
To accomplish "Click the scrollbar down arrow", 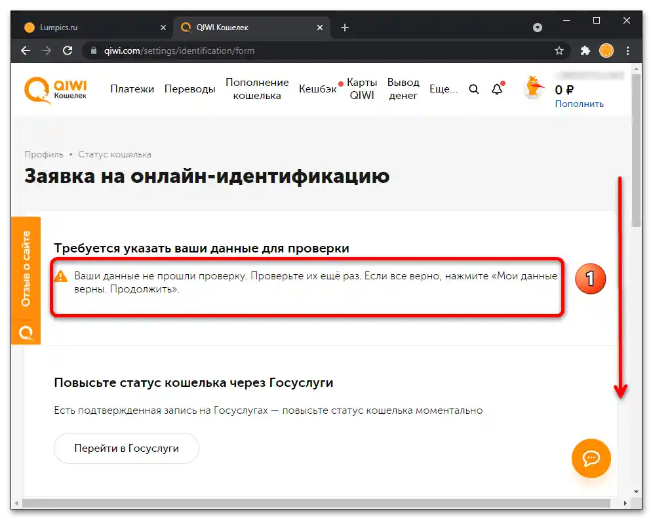I will [635, 492].
